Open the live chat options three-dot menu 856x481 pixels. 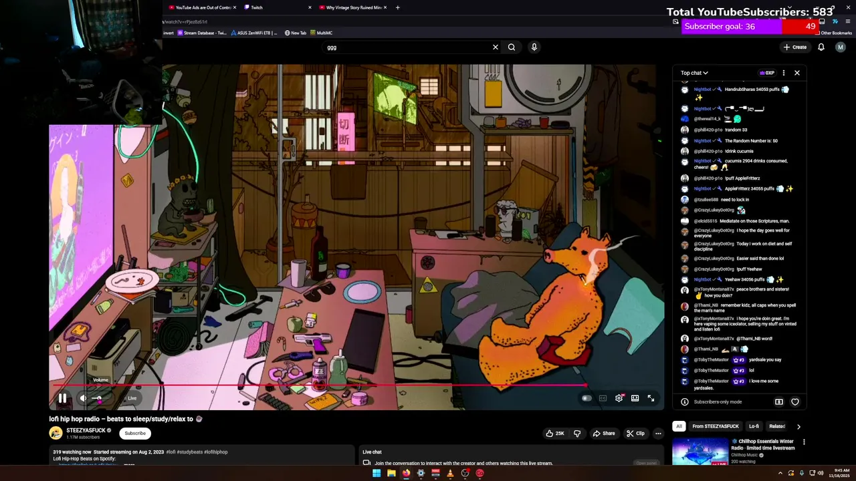(x=784, y=73)
